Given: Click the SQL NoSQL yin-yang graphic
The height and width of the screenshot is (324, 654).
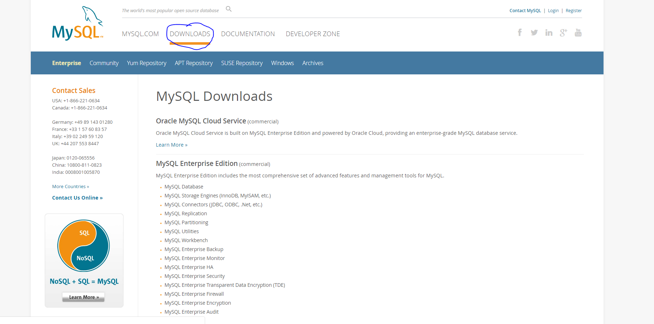Looking at the screenshot, I should coord(83,246).
